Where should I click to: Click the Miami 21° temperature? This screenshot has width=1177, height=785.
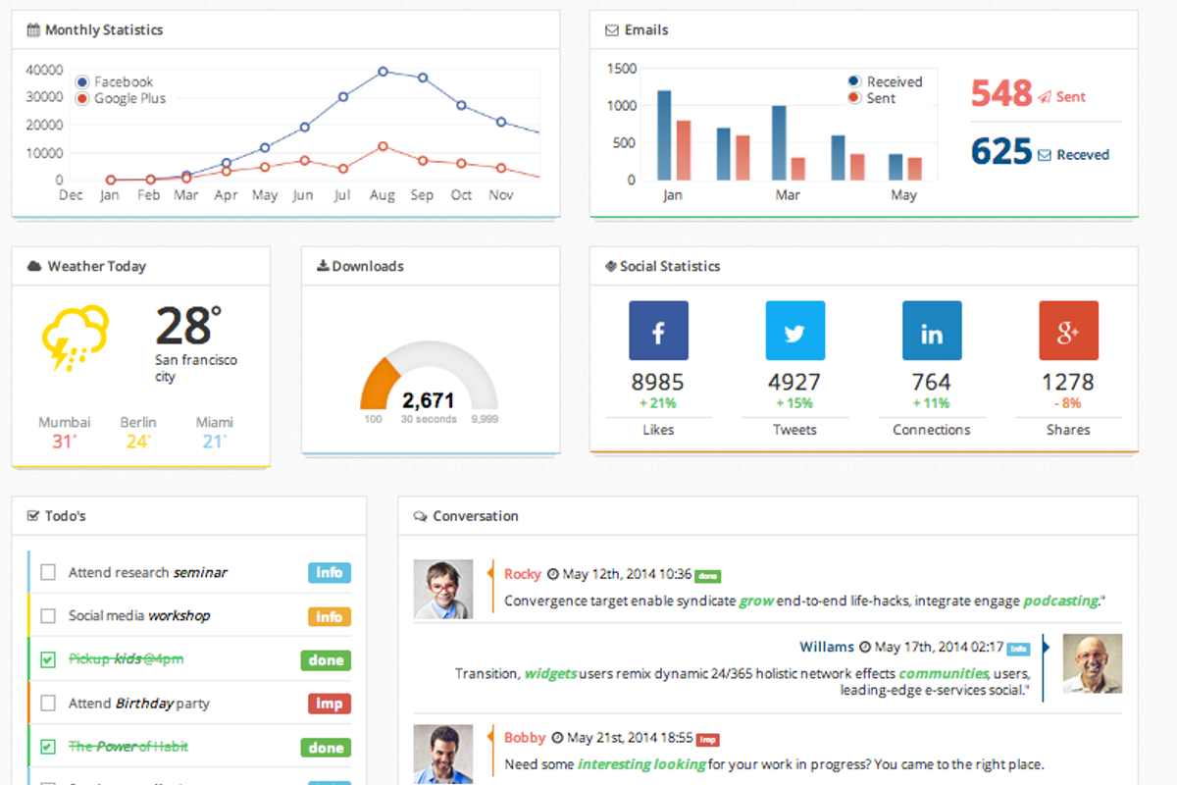[x=214, y=442]
